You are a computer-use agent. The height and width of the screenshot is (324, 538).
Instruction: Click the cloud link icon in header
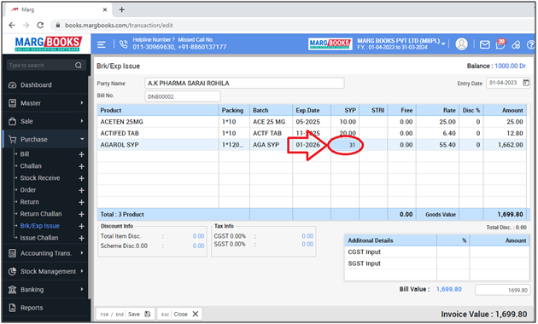[516, 44]
